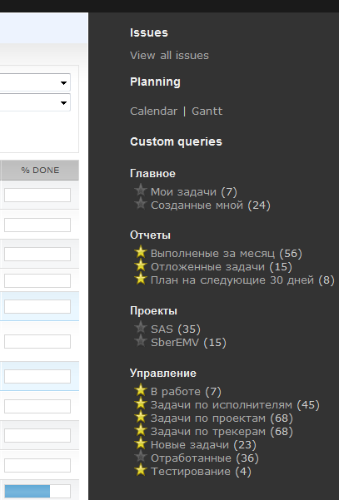Open the lower dropdown arrow in filter box
Screen dimensions: 339x500
(x=63, y=102)
